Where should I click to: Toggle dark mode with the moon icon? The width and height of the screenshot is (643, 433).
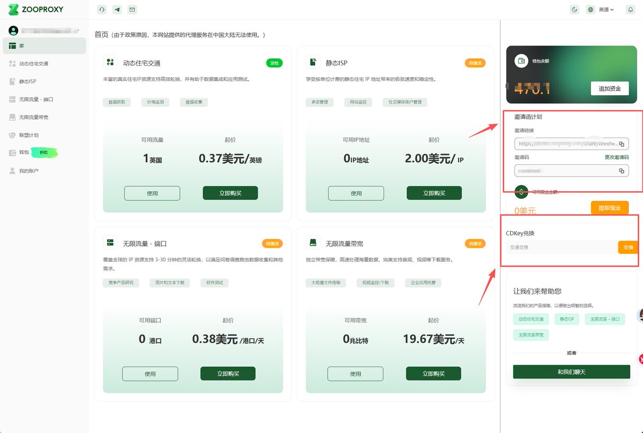(x=575, y=9)
